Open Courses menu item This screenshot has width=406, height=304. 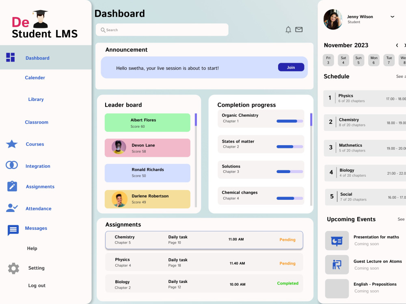[x=35, y=144]
